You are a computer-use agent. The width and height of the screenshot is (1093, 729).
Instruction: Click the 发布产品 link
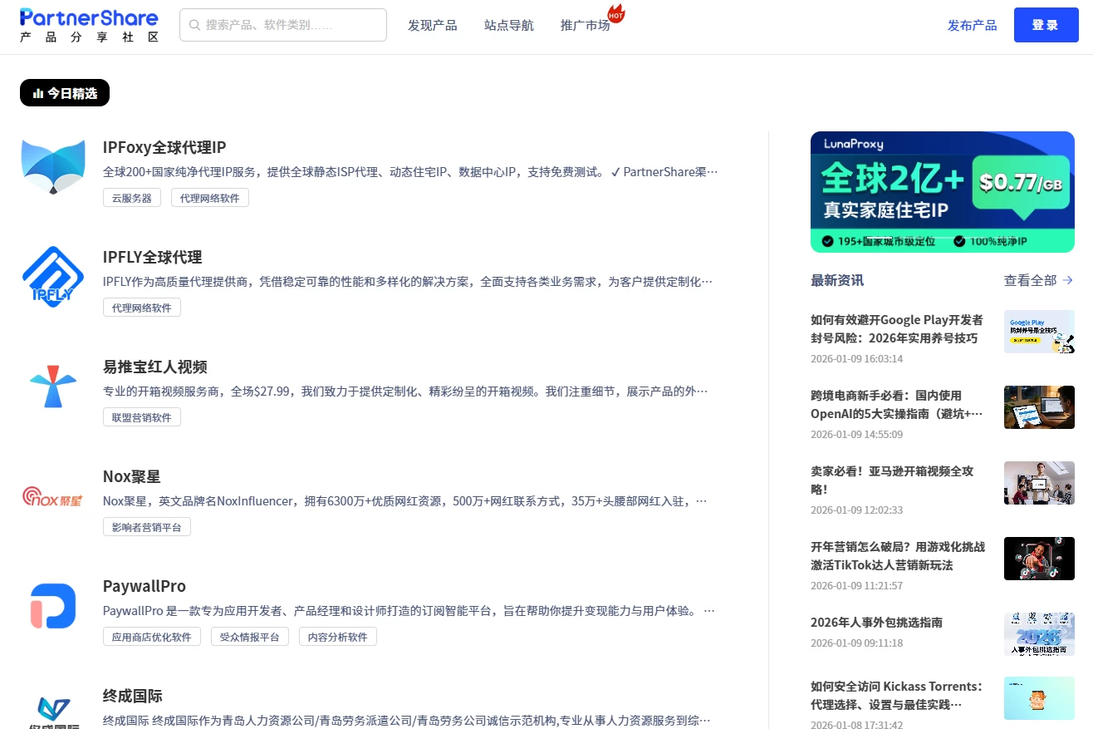pyautogui.click(x=972, y=25)
